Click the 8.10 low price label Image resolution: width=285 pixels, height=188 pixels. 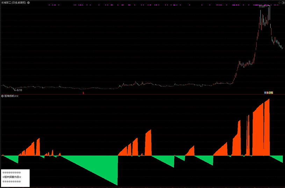17,90
